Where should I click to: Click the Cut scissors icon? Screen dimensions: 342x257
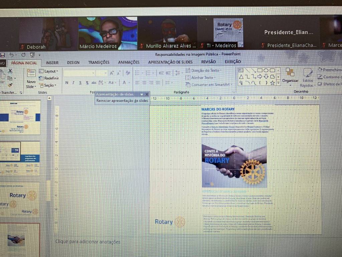point(10,71)
